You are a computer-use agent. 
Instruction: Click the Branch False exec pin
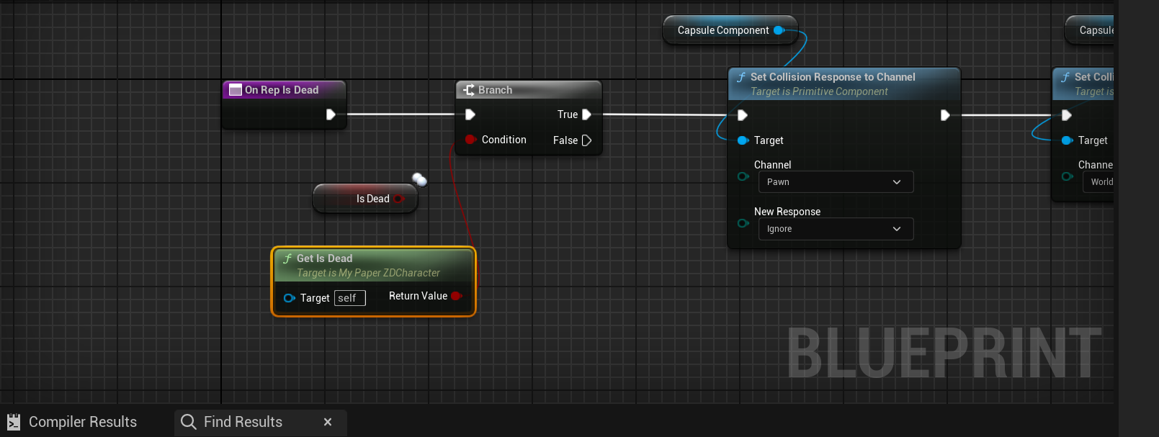pyautogui.click(x=586, y=140)
